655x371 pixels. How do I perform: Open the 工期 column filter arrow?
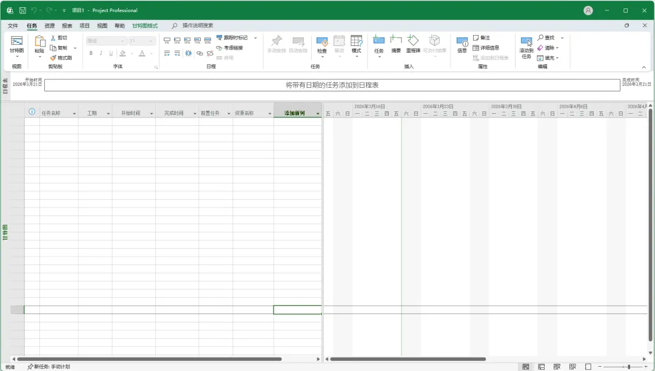(x=108, y=113)
